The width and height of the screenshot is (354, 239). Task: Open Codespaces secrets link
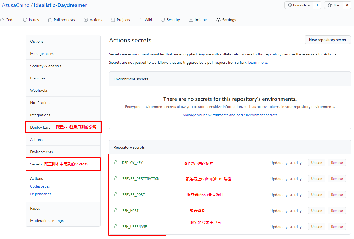[x=40, y=186]
